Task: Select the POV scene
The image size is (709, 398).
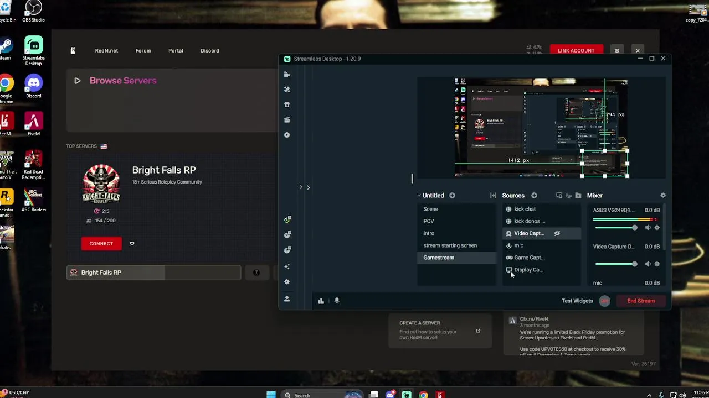Action: pos(456,221)
